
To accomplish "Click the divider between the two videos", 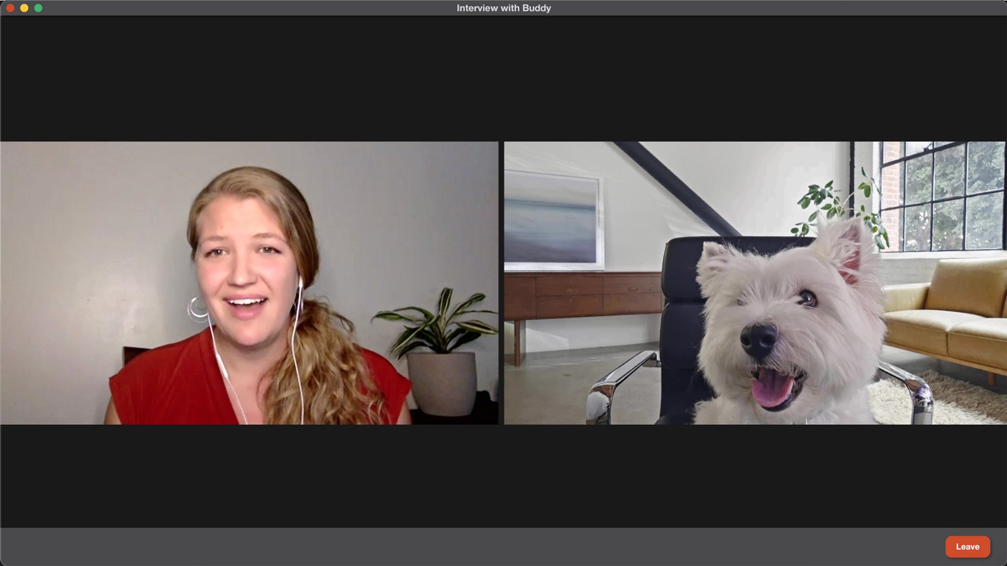I will pyautogui.click(x=501, y=283).
